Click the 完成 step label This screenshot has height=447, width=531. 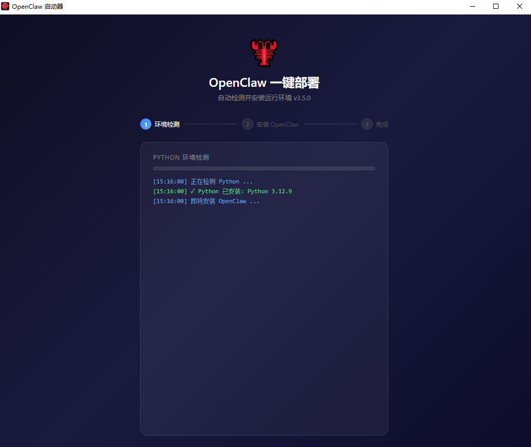(x=382, y=125)
